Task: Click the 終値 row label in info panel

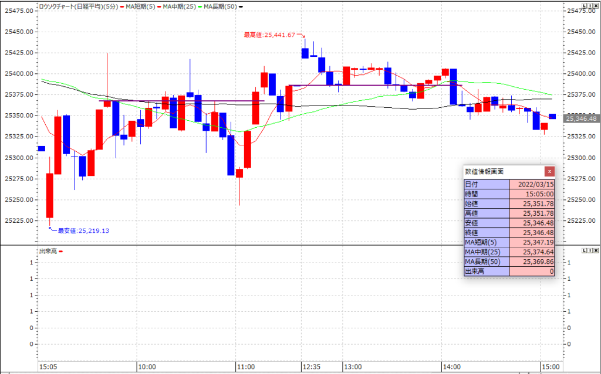Action: pyautogui.click(x=487, y=232)
